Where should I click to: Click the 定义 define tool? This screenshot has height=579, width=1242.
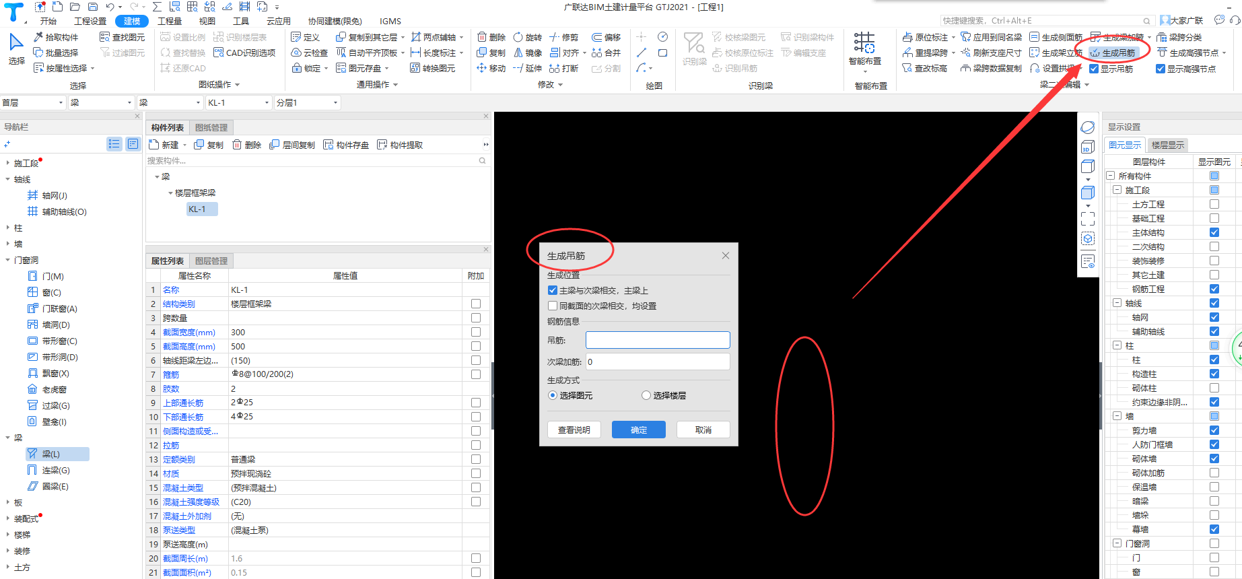tap(306, 37)
